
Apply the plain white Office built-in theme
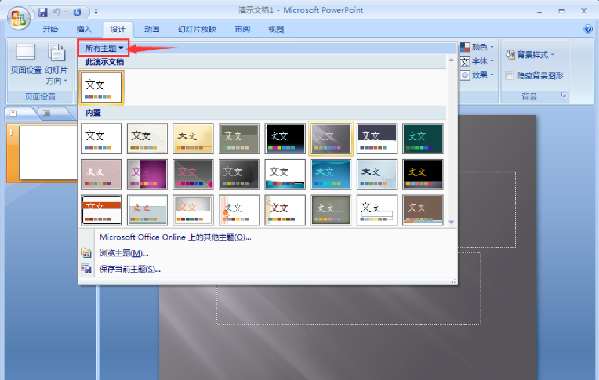coord(101,138)
